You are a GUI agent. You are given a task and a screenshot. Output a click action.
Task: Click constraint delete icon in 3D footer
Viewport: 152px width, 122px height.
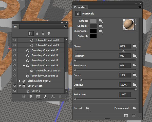(x=53, y=96)
